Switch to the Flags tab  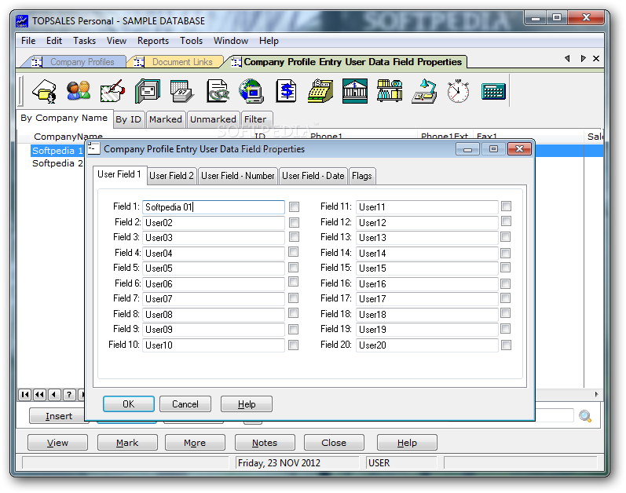coord(362,176)
